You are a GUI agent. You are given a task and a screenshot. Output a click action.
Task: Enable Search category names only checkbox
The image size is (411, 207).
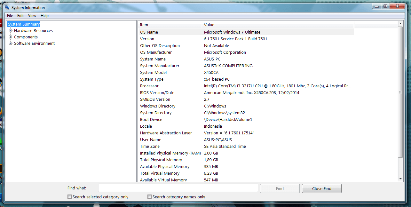coord(149,197)
